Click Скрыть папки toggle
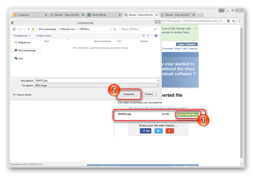 click(x=22, y=95)
